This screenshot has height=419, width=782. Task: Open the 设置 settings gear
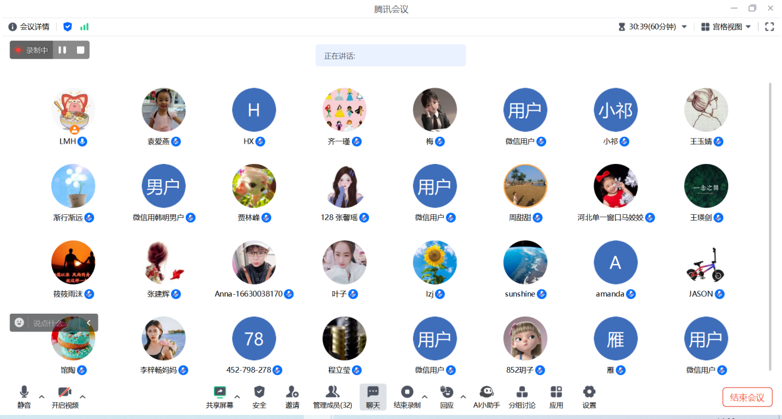pyautogui.click(x=589, y=392)
